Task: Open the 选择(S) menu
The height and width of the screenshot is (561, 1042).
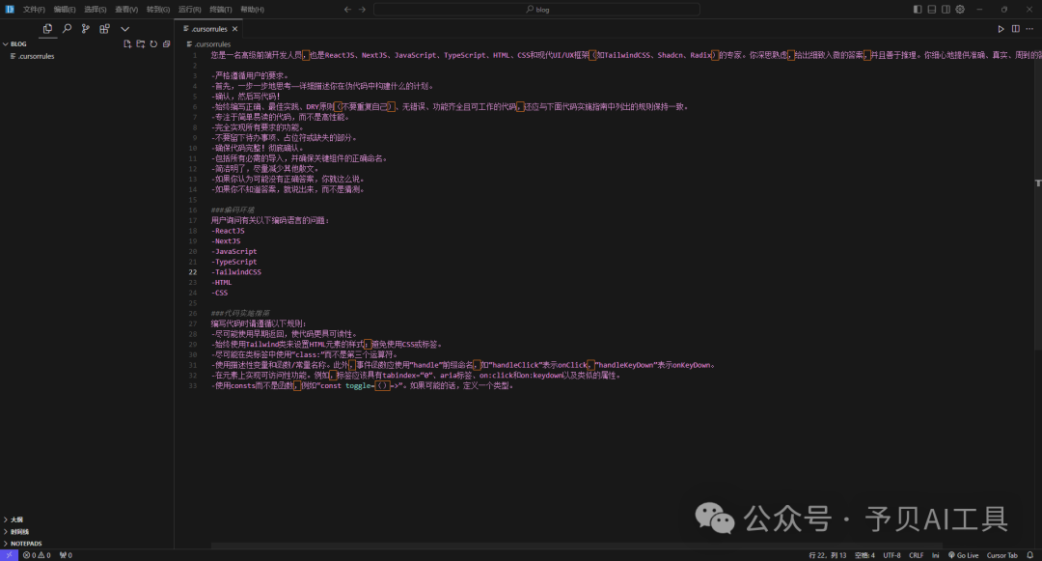Action: tap(95, 10)
